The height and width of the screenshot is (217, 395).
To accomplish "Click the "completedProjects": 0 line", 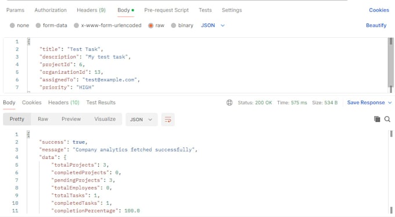I will coord(86,172).
